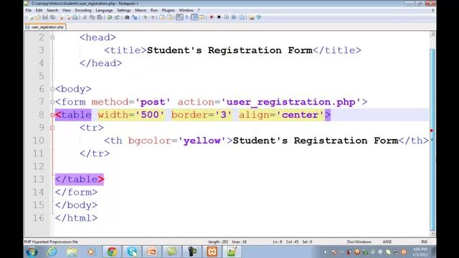This screenshot has width=459, height=258.
Task: Paste clipboard using toolbar icon
Action: coord(100,17)
